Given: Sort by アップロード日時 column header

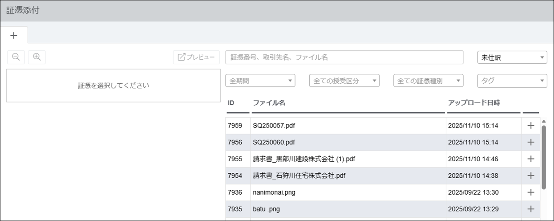Looking at the screenshot, I should [474, 103].
